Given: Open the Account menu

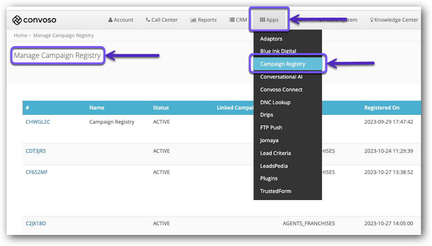Looking at the screenshot, I should point(121,20).
